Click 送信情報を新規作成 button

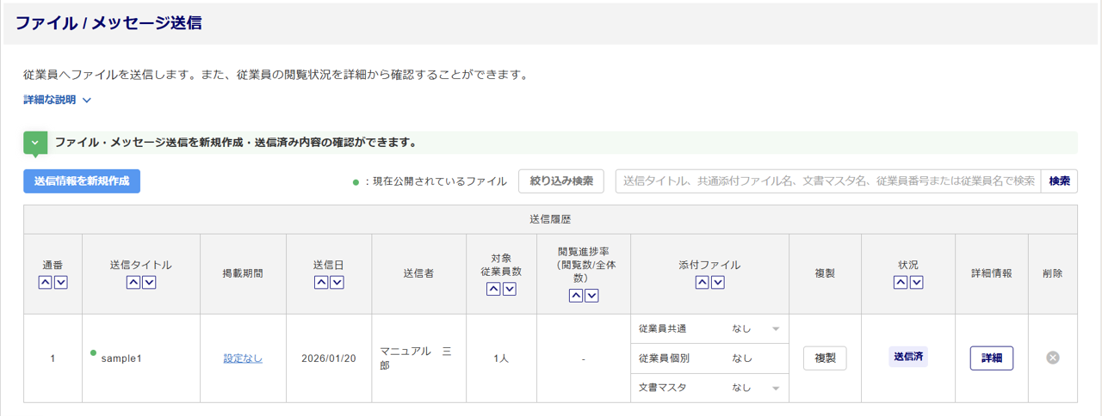(82, 181)
